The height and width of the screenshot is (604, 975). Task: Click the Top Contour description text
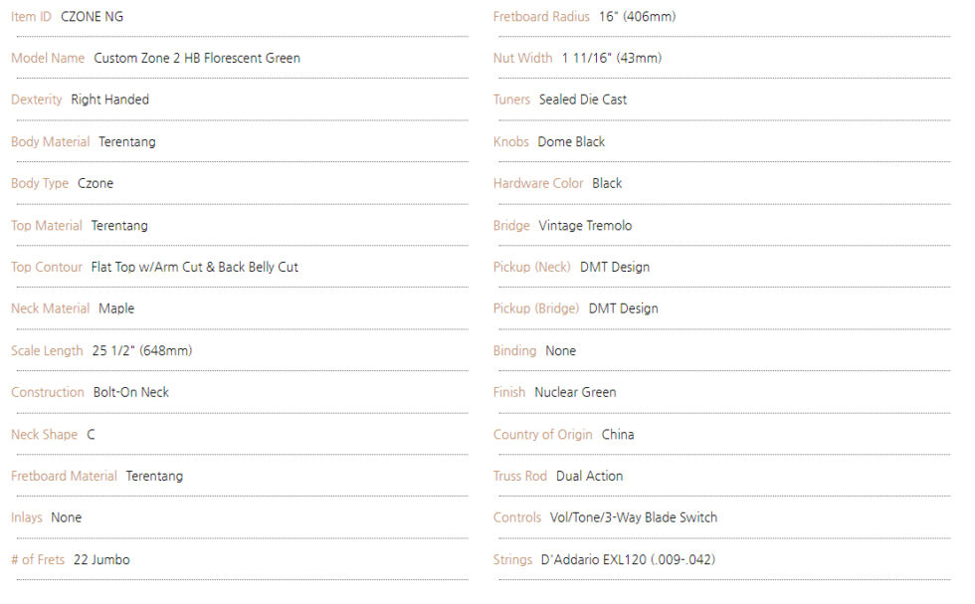pyautogui.click(x=195, y=267)
